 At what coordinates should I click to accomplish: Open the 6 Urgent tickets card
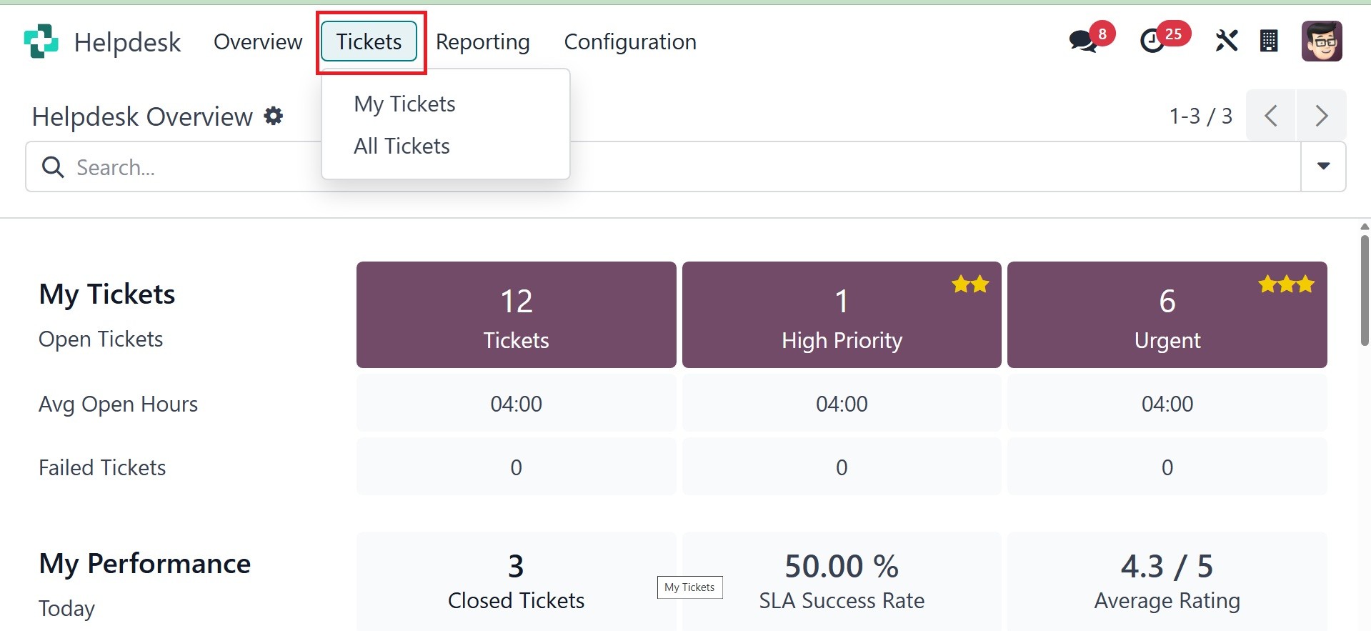click(x=1167, y=315)
